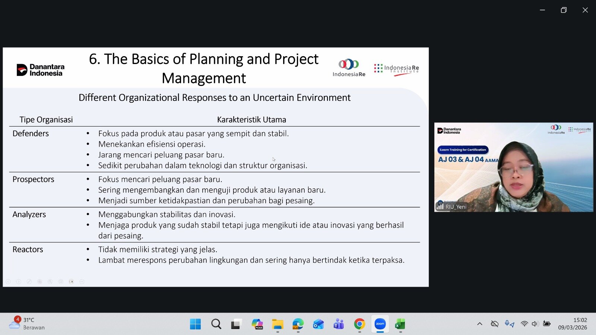Open the Zoom app in the taskbar
Screen dimensions: 596x335
click(x=380, y=324)
